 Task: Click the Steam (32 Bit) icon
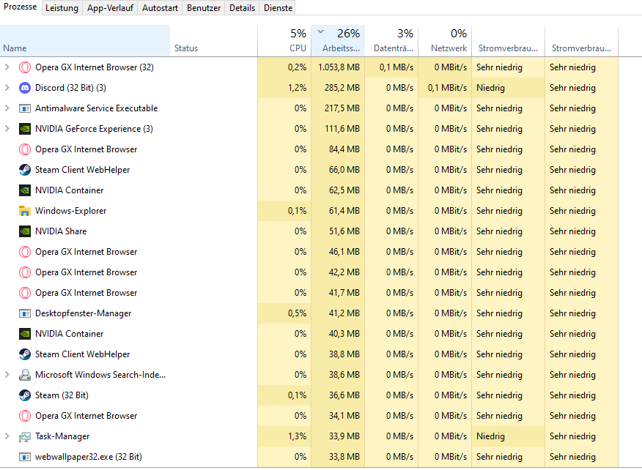tap(25, 395)
